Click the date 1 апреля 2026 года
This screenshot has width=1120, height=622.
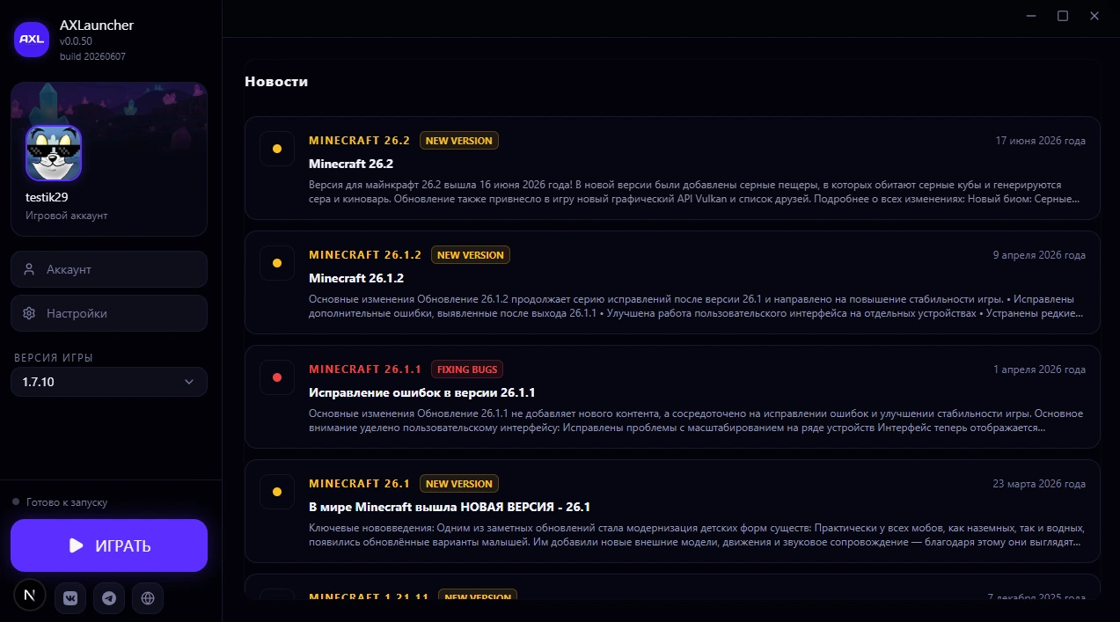[1039, 370]
